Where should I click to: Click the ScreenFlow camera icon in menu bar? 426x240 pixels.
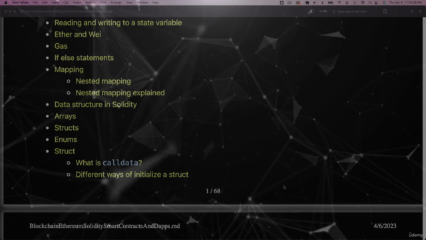pos(290,3)
